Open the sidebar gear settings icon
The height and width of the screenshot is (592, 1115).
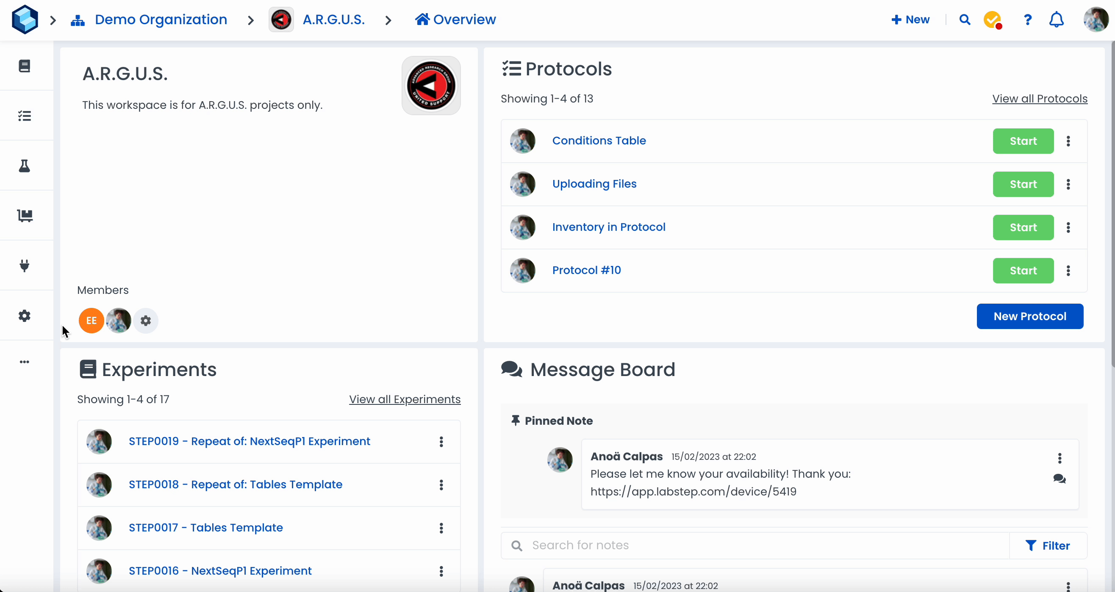25,315
